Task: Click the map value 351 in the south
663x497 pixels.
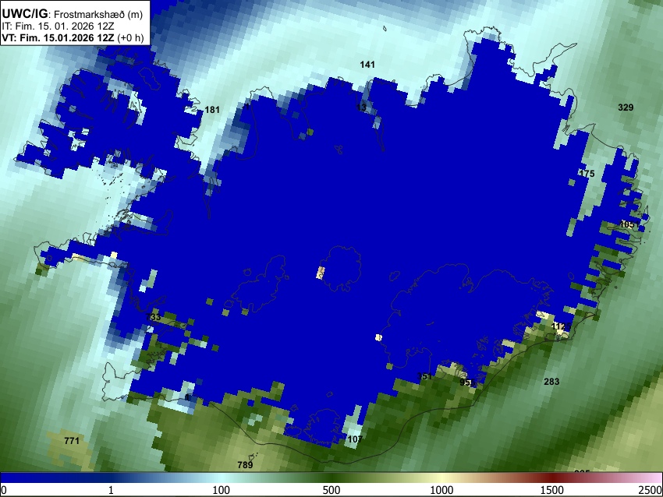Action: coord(424,376)
